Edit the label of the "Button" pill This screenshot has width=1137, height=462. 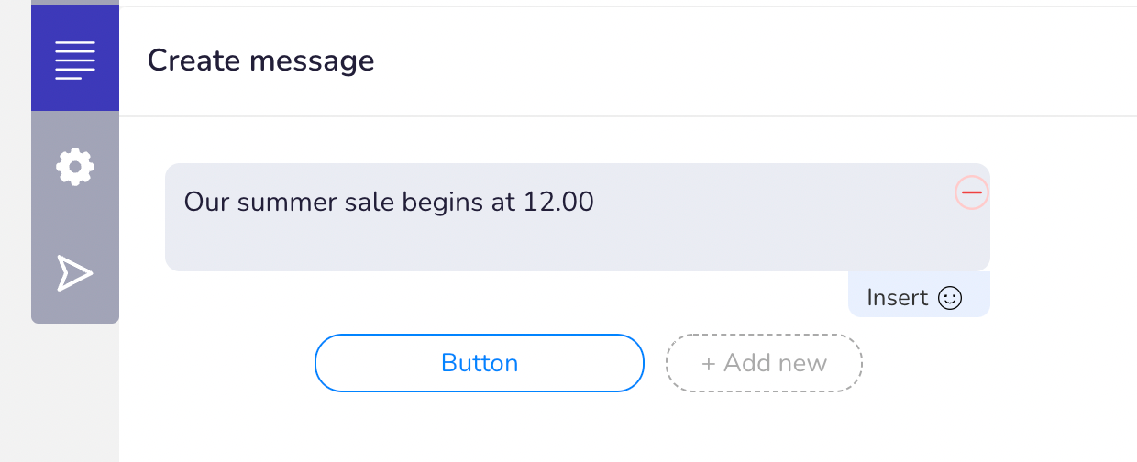(x=480, y=363)
